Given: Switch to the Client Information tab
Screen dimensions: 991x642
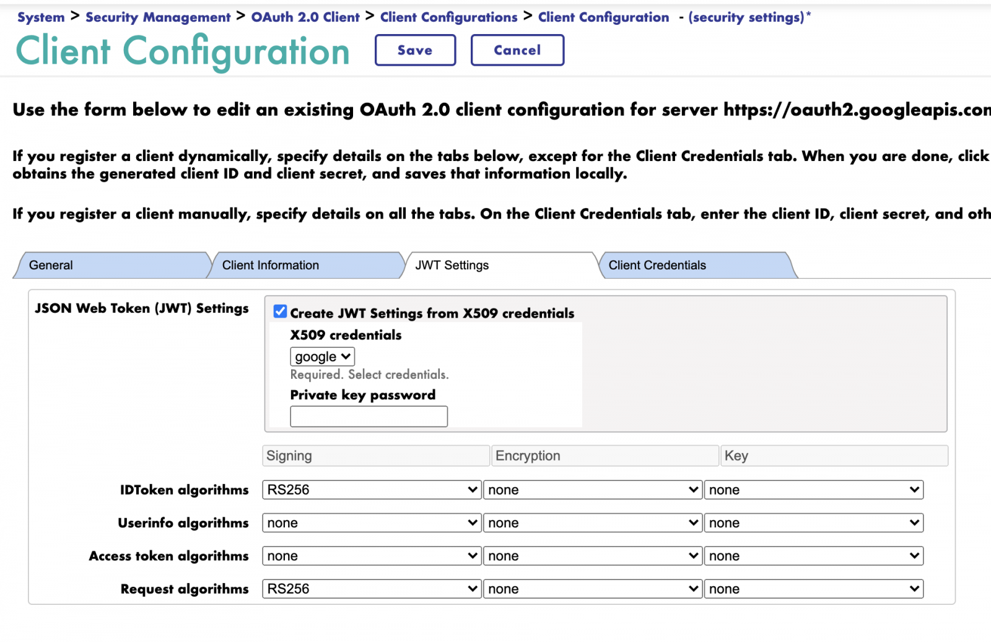Looking at the screenshot, I should pyautogui.click(x=307, y=265).
